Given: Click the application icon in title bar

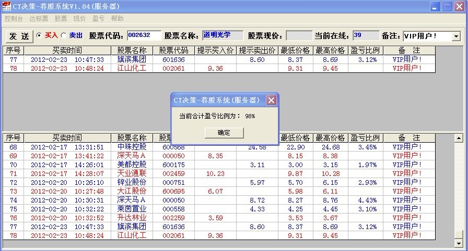Looking at the screenshot, I should point(6,6).
